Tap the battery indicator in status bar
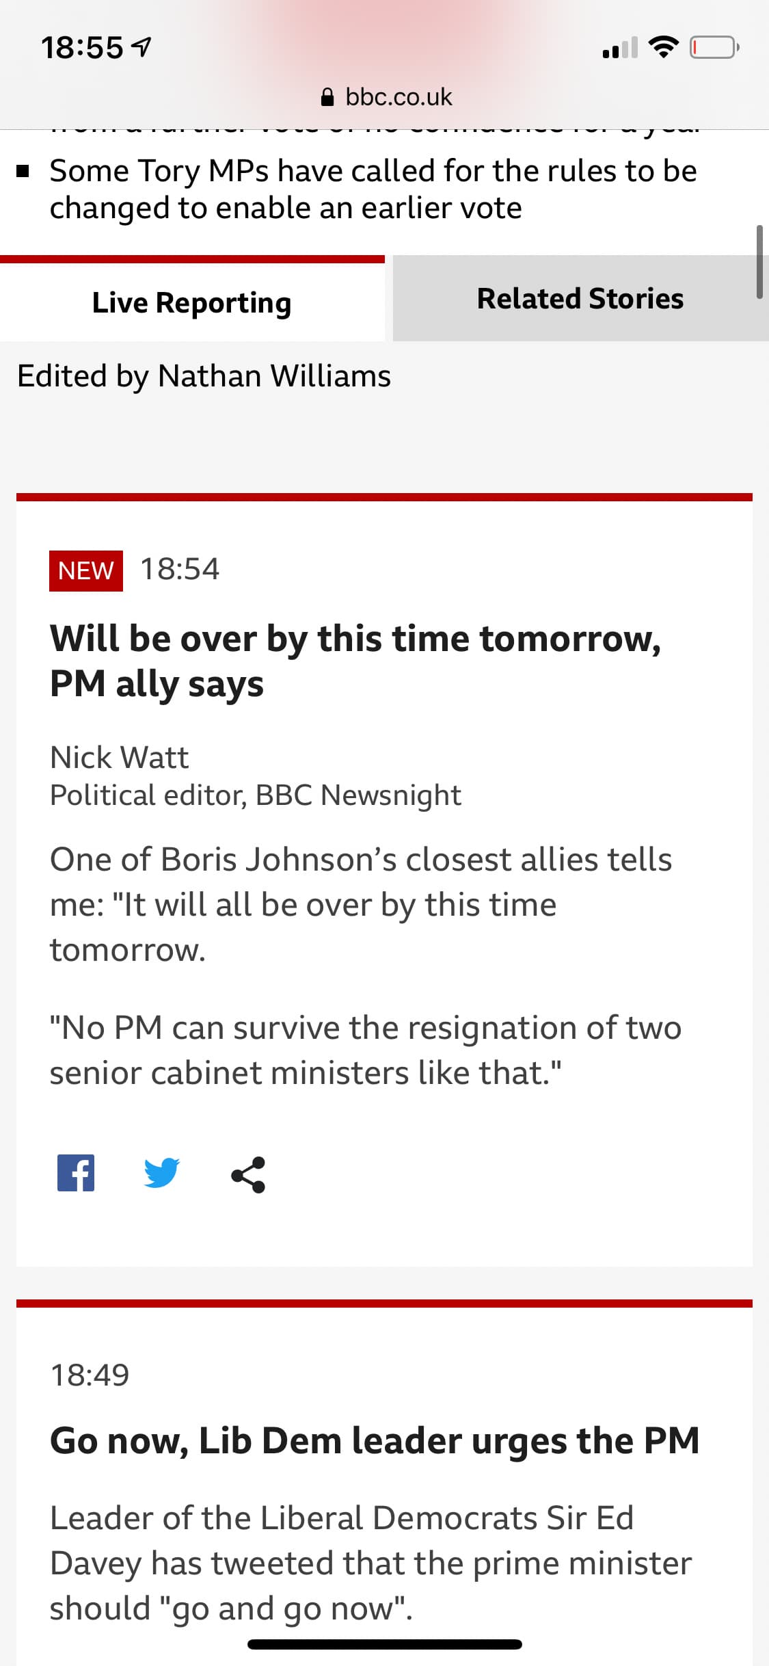769x1666 pixels. tap(714, 48)
